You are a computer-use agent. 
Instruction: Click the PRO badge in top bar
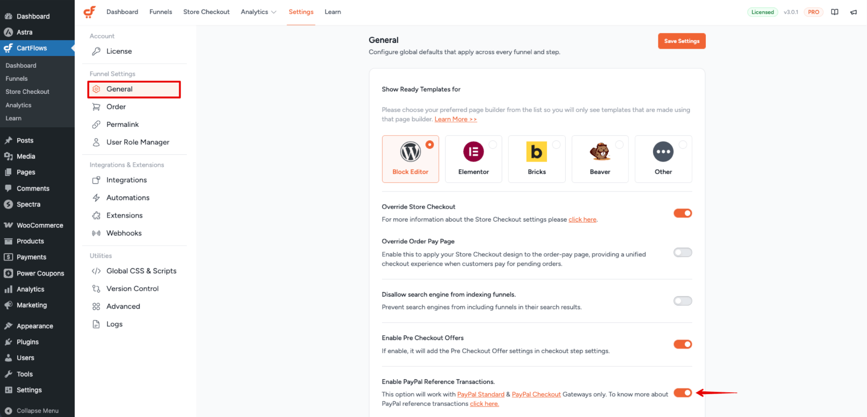[814, 12]
